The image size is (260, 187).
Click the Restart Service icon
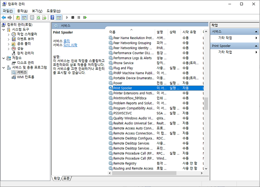click(x=85, y=18)
